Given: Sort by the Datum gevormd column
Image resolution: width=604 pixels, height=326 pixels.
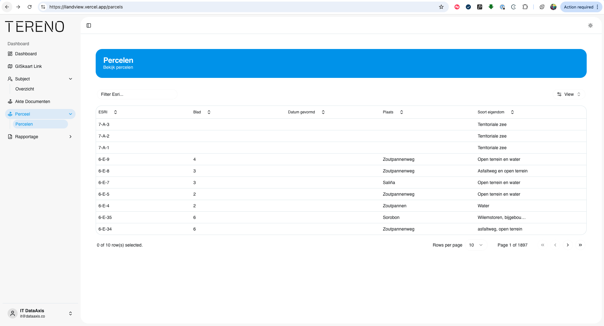Looking at the screenshot, I should (306, 112).
